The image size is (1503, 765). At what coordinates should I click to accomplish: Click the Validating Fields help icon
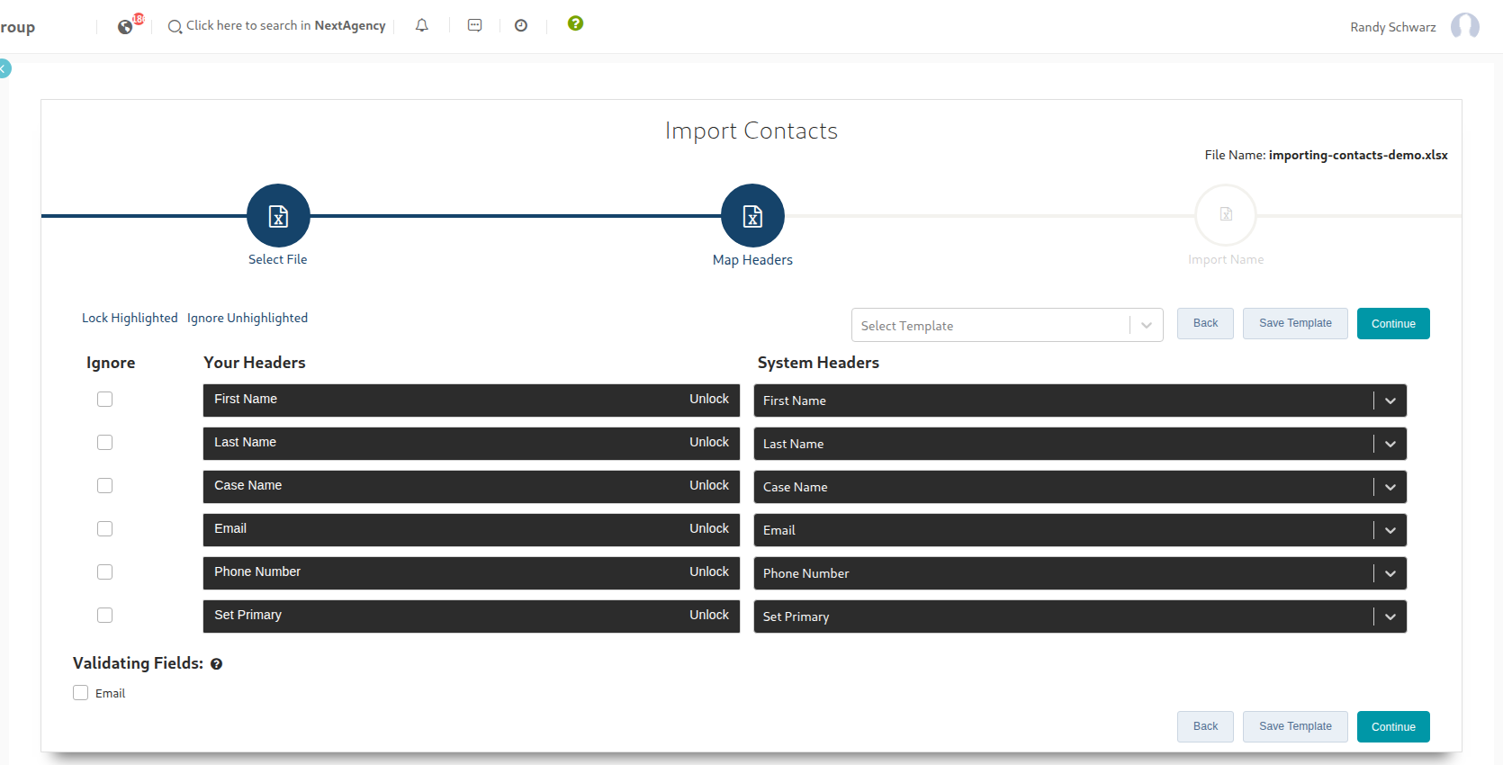point(216,664)
